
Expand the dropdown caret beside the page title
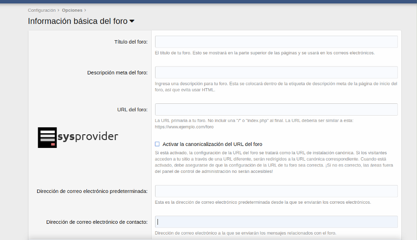[x=131, y=21]
